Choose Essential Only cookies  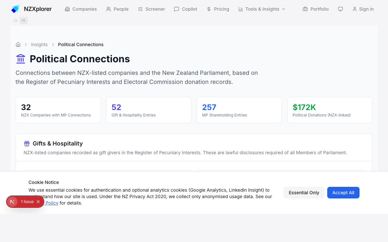click(304, 193)
